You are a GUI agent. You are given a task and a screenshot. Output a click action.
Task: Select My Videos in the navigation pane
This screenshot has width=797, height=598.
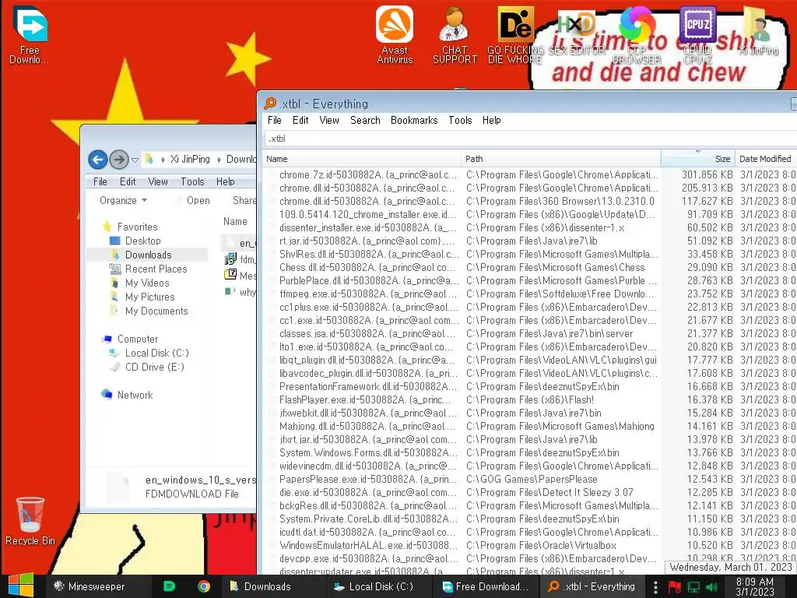(x=147, y=283)
